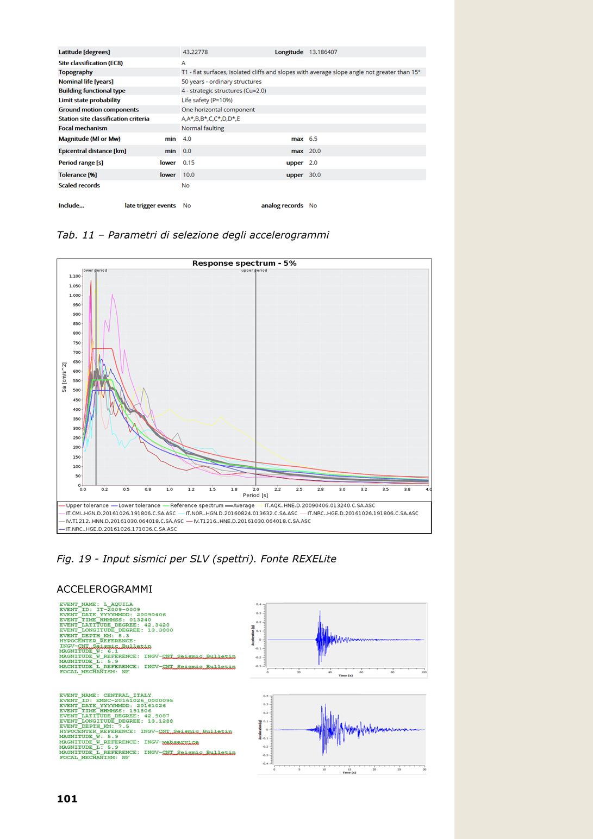
Task: Click the 'Upper tolerance' legend entry
Action: point(84,506)
